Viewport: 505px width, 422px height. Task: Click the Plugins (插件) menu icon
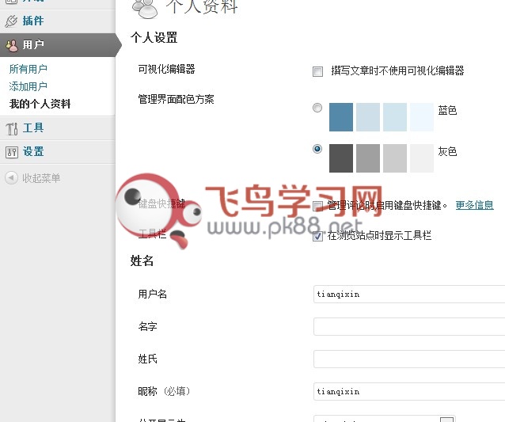11,21
